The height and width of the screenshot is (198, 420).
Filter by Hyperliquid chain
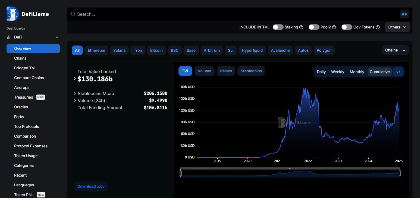[252, 50]
